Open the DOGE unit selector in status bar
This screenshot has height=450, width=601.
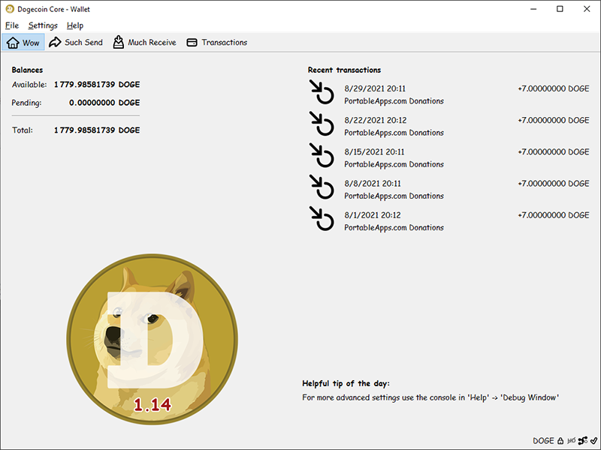(x=543, y=441)
